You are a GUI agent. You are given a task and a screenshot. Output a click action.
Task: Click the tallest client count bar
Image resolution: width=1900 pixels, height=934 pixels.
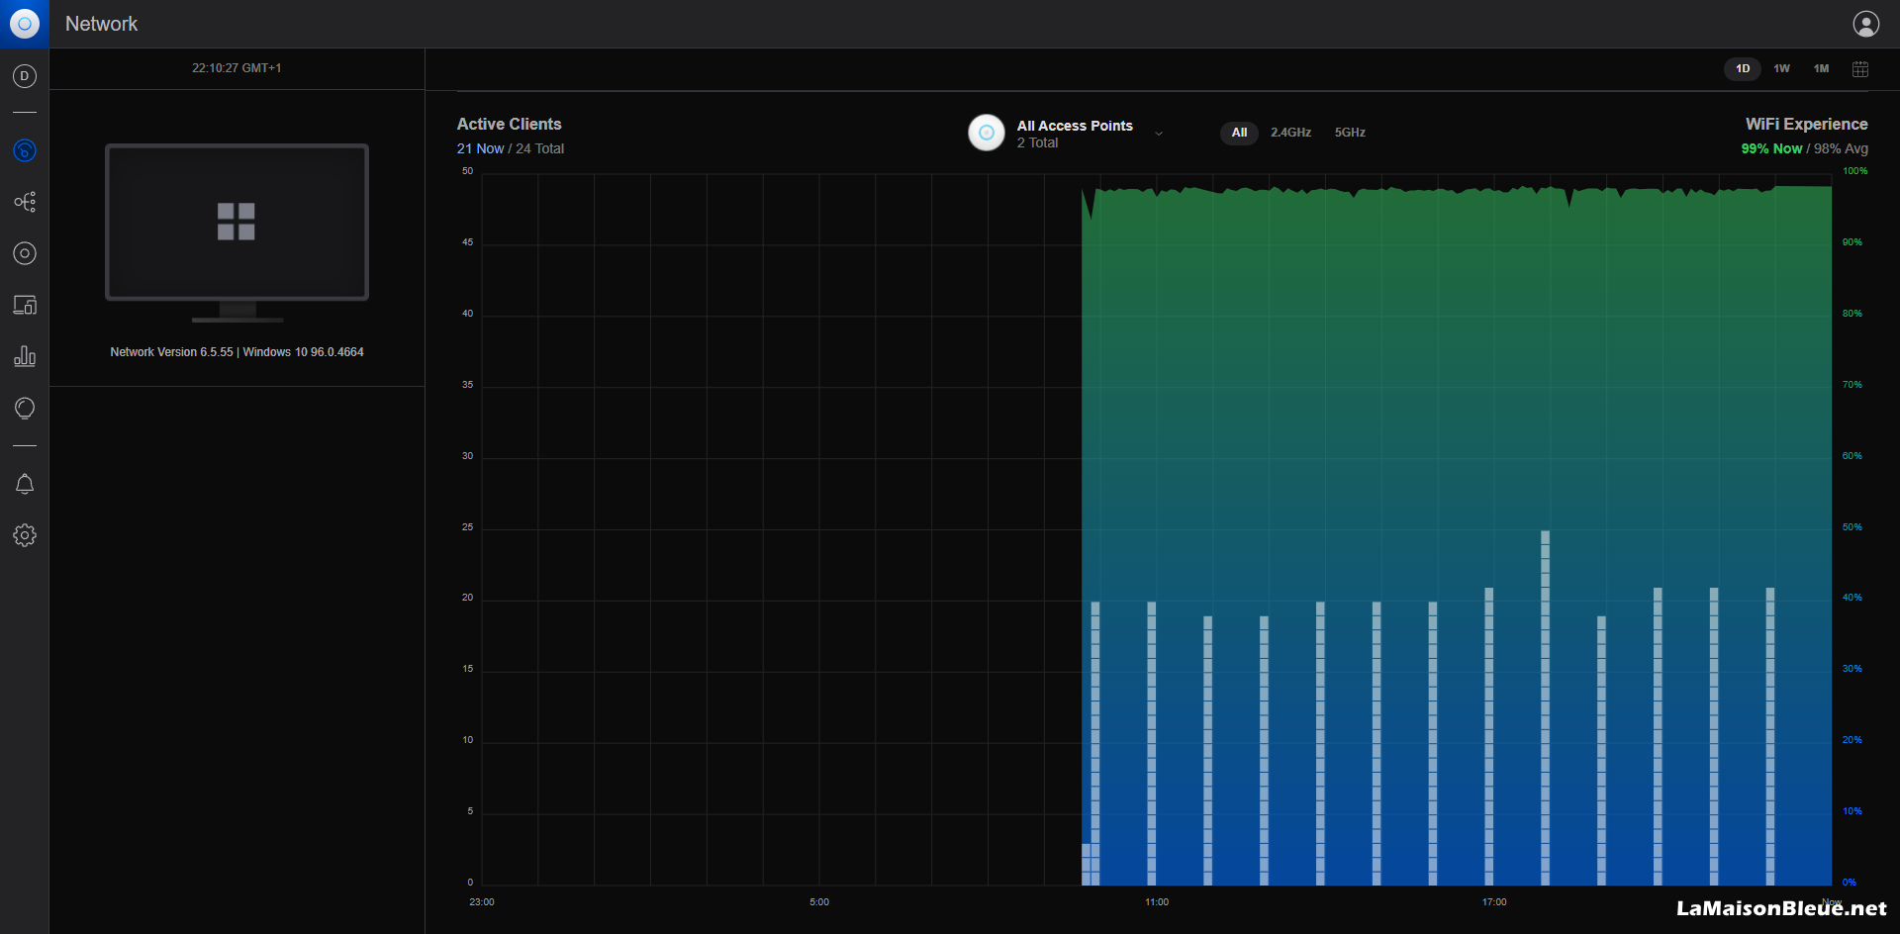tap(1545, 707)
